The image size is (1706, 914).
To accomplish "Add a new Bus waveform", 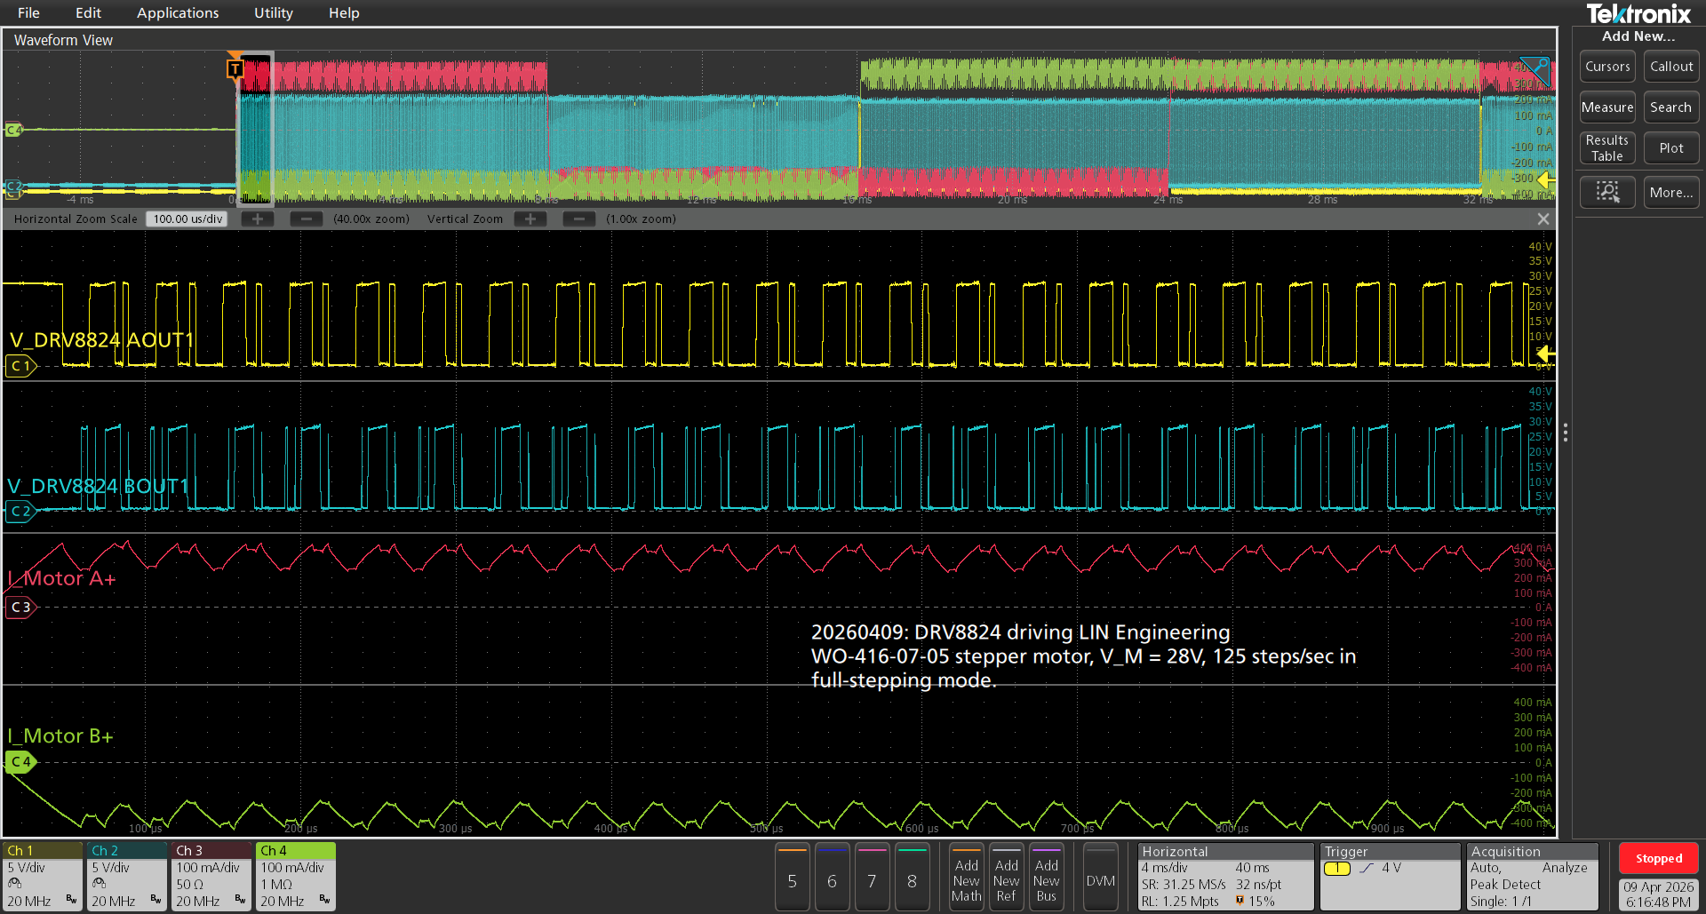I will tap(1047, 878).
